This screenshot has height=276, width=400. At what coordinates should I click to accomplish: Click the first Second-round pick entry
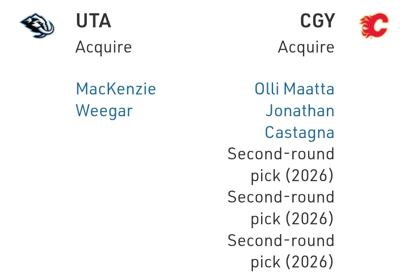(x=281, y=165)
